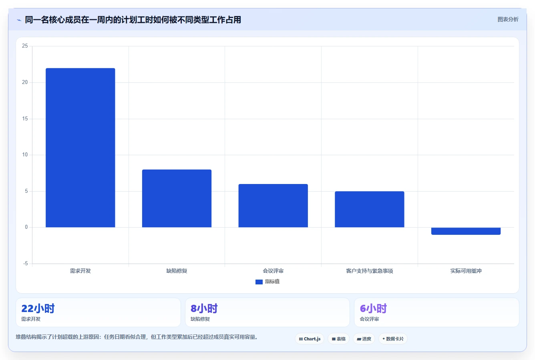Click the 会议评审 bar in the chart
The height and width of the screenshot is (360, 535).
pos(273,206)
